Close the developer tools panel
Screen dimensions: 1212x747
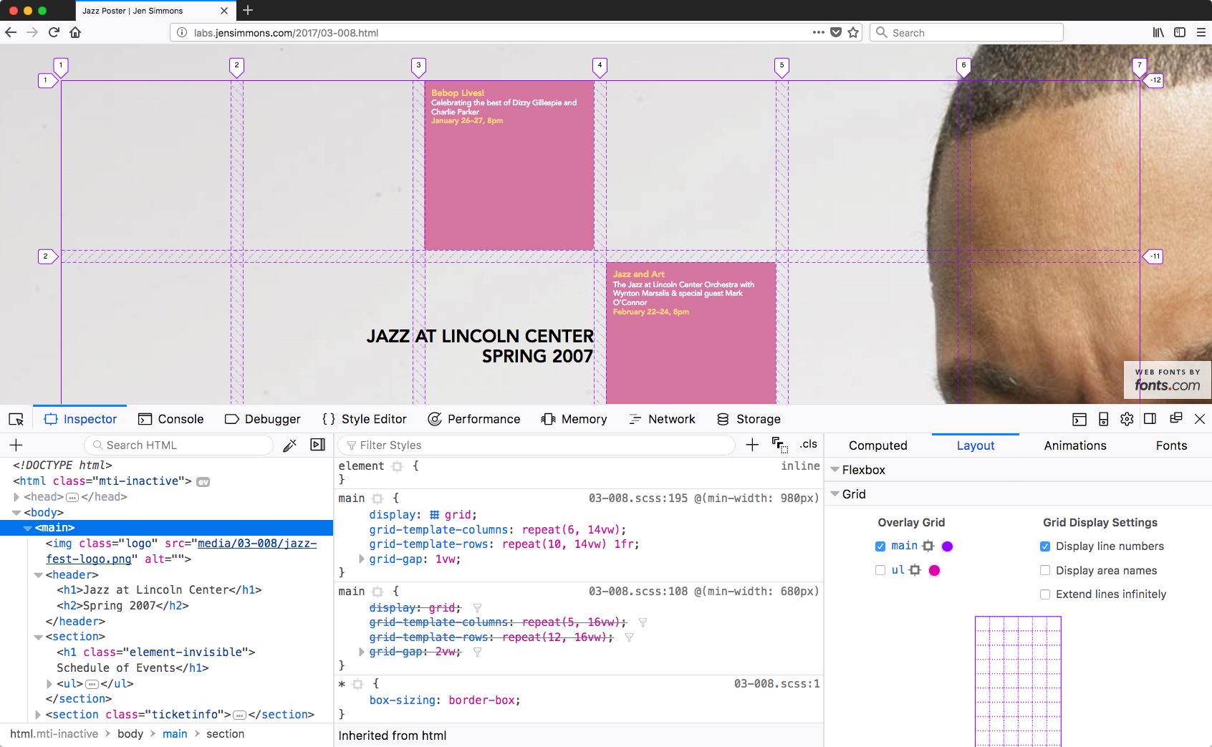point(1200,419)
